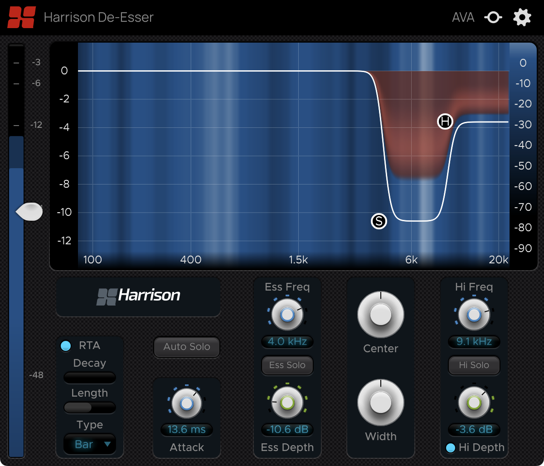Click the 6k frequency axis label
This screenshot has height=466, width=544.
click(x=411, y=260)
